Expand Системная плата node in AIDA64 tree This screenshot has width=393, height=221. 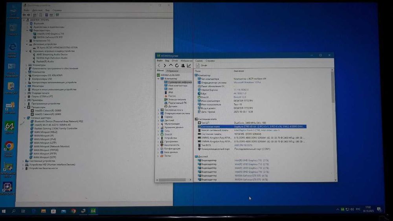click(158, 110)
